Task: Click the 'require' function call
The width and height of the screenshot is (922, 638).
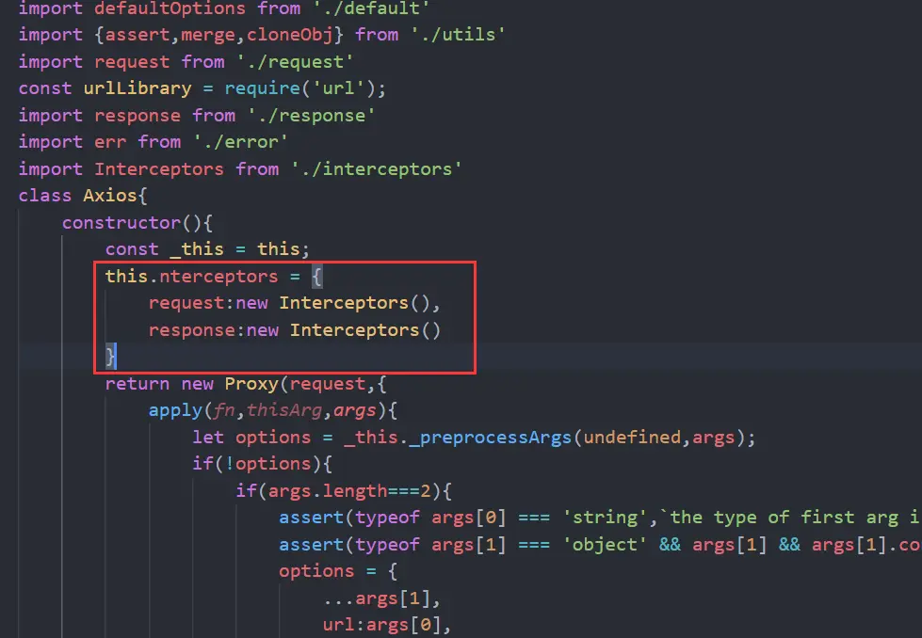Action: click(262, 88)
